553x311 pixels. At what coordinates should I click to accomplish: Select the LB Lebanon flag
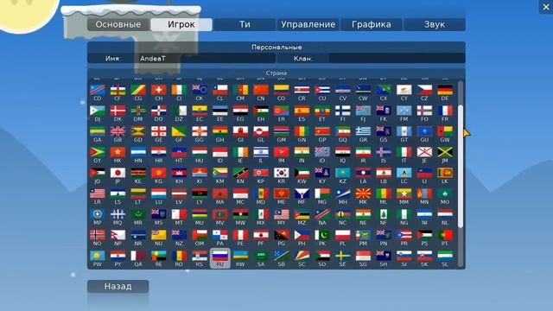point(384,173)
